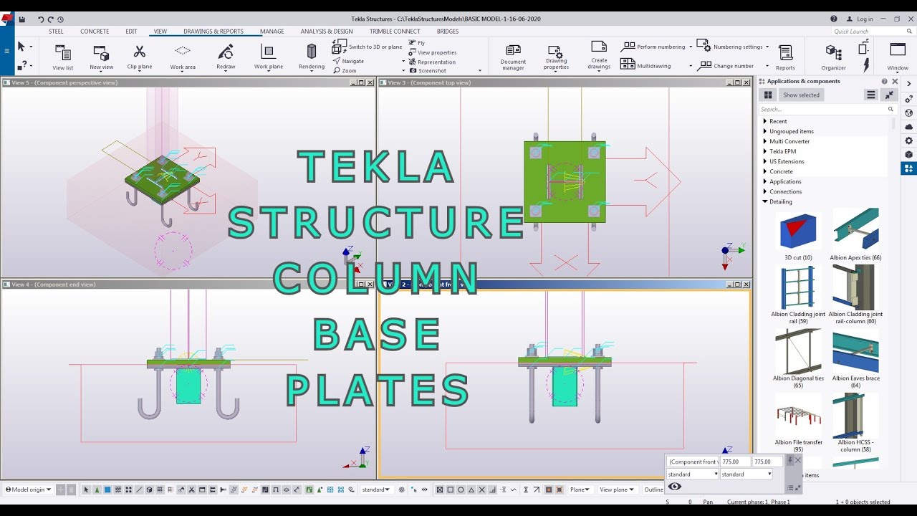
Task: Launch the Organizer
Action: 833,57
